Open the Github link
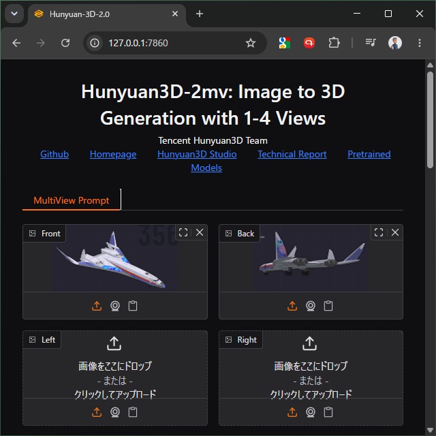Screen dimensions: 436x436 [54, 154]
